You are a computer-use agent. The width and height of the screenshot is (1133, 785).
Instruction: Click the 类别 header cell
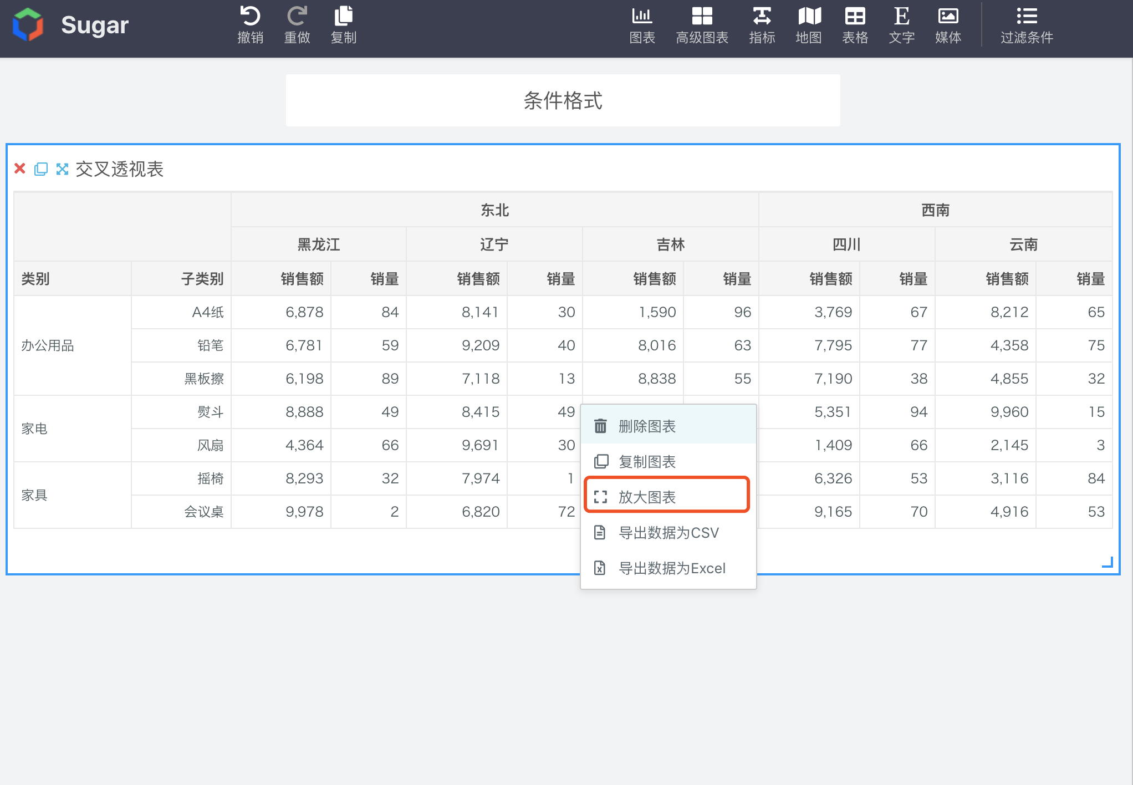point(73,279)
